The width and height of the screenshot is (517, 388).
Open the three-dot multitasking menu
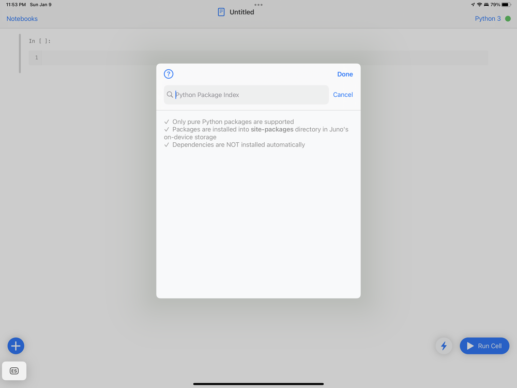(x=258, y=5)
